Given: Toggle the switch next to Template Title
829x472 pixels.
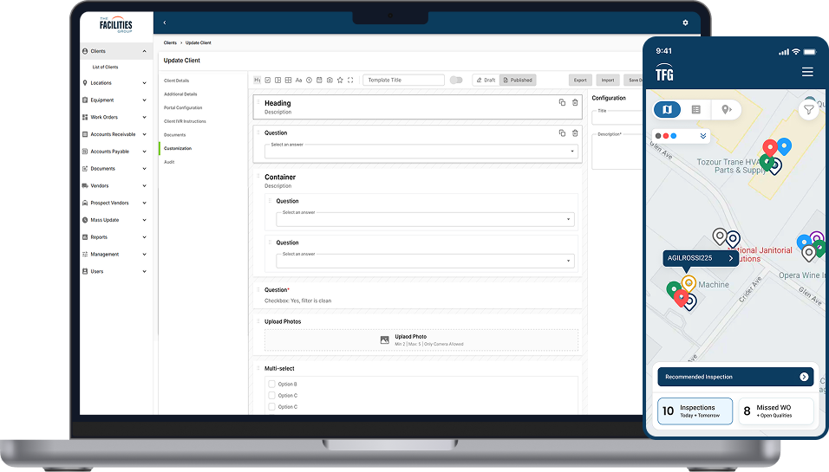Looking at the screenshot, I should click(456, 81).
